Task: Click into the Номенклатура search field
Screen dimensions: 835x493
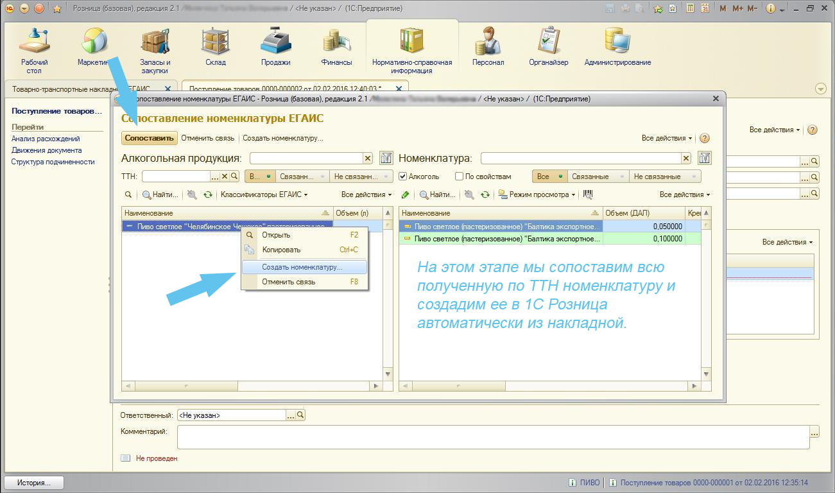Action: (x=581, y=158)
